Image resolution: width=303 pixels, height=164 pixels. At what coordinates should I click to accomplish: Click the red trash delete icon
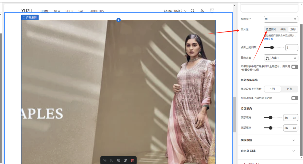132,160
